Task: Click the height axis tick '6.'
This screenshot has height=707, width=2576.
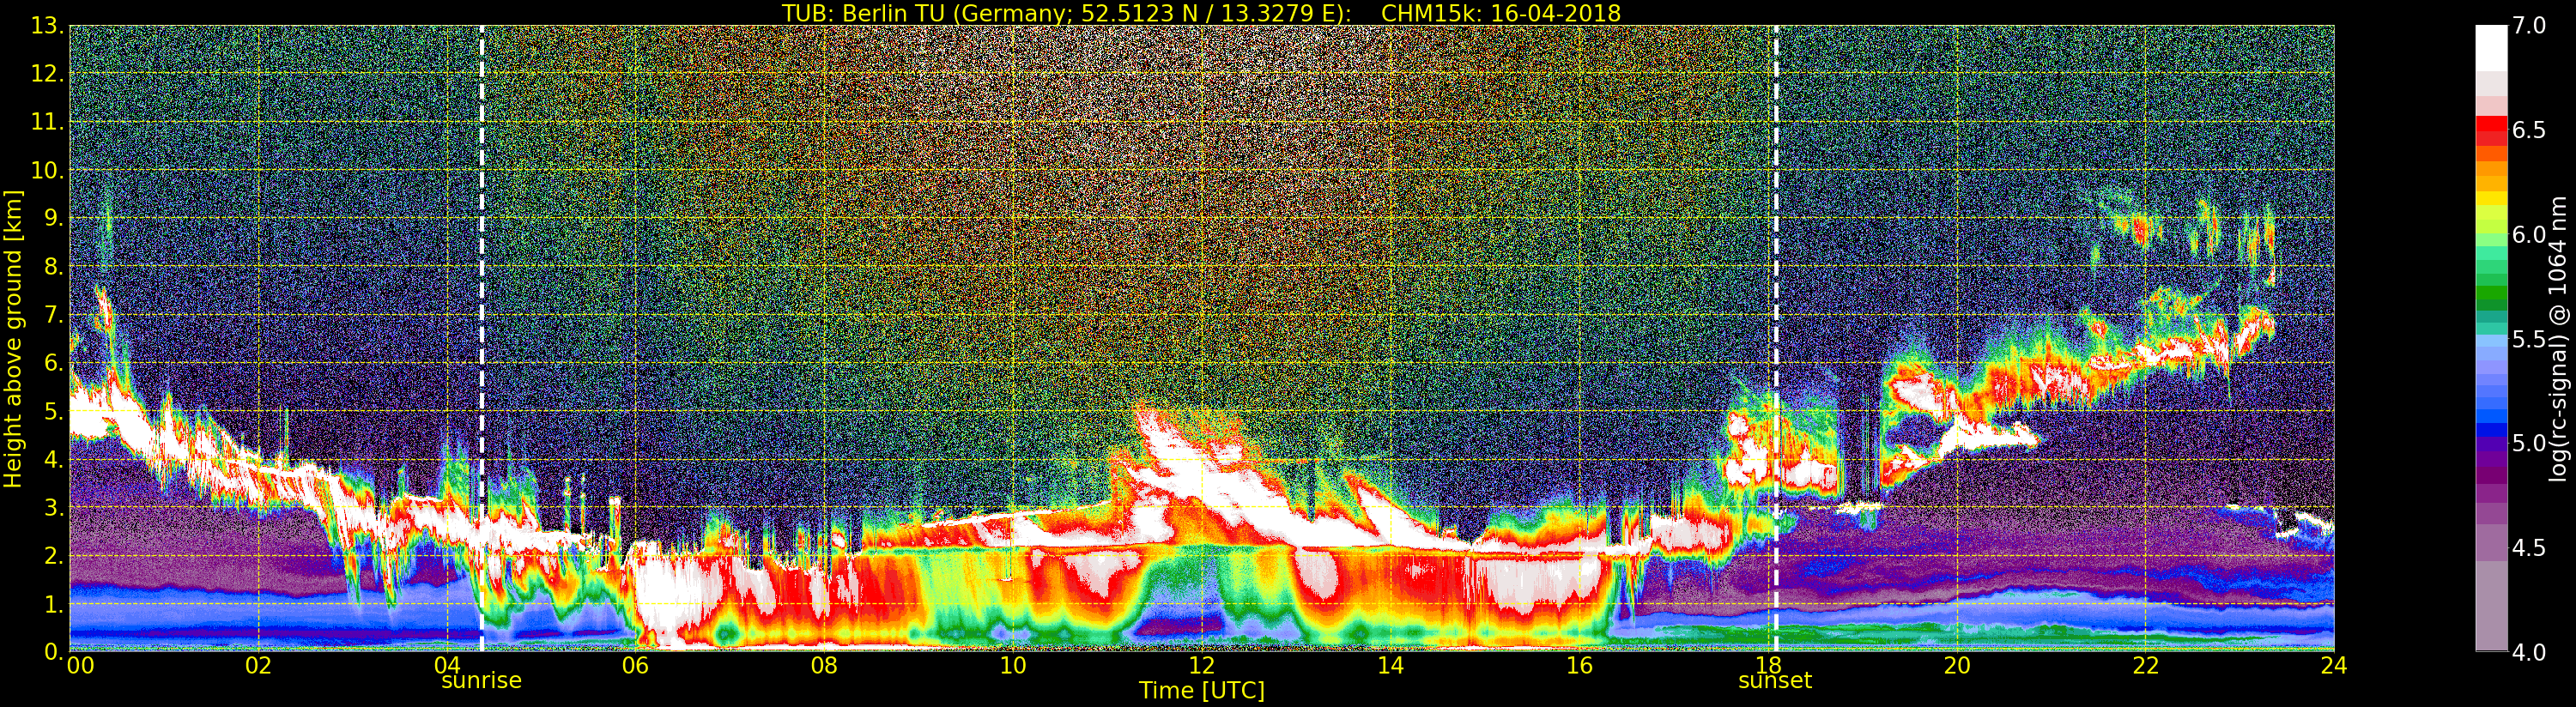Action: click(x=54, y=362)
